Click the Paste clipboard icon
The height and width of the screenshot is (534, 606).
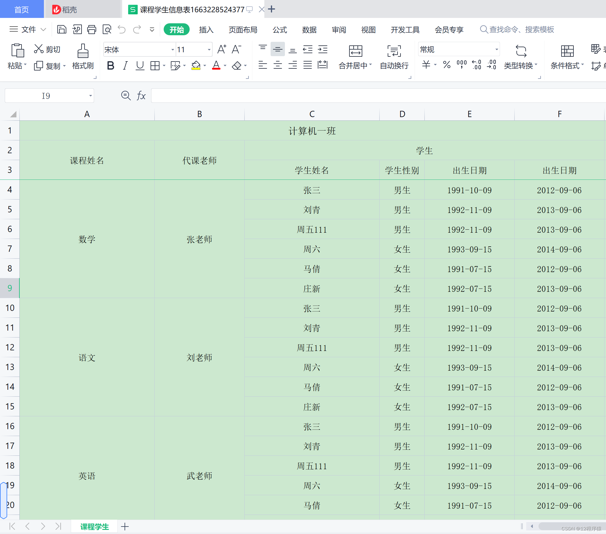click(x=17, y=50)
